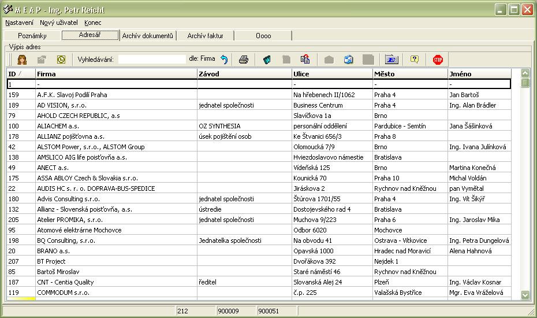Click the red STOP sign icon

[438, 60]
